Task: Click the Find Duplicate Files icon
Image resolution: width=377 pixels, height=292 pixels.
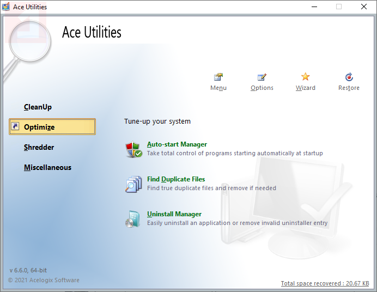Action: [133, 184]
